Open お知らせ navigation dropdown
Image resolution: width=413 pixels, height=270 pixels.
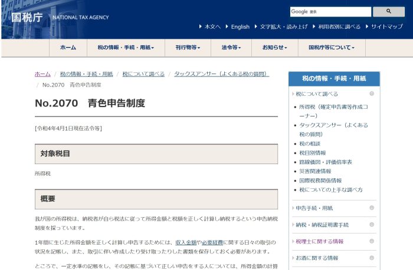275,48
